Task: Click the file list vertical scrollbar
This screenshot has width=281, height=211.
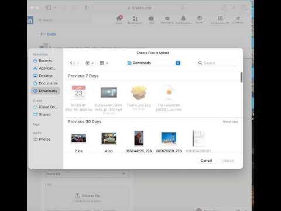Action: (x=241, y=77)
